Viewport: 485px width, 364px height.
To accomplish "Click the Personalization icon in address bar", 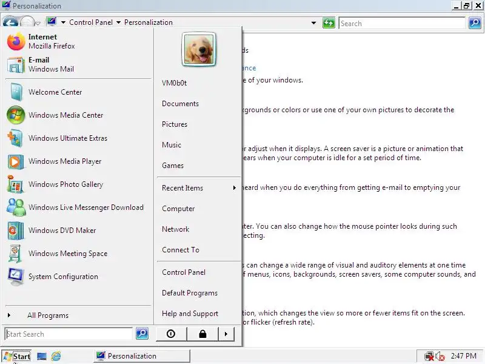I will point(52,22).
